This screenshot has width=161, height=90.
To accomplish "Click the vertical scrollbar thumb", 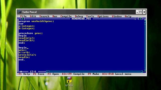I will coord(145,23).
